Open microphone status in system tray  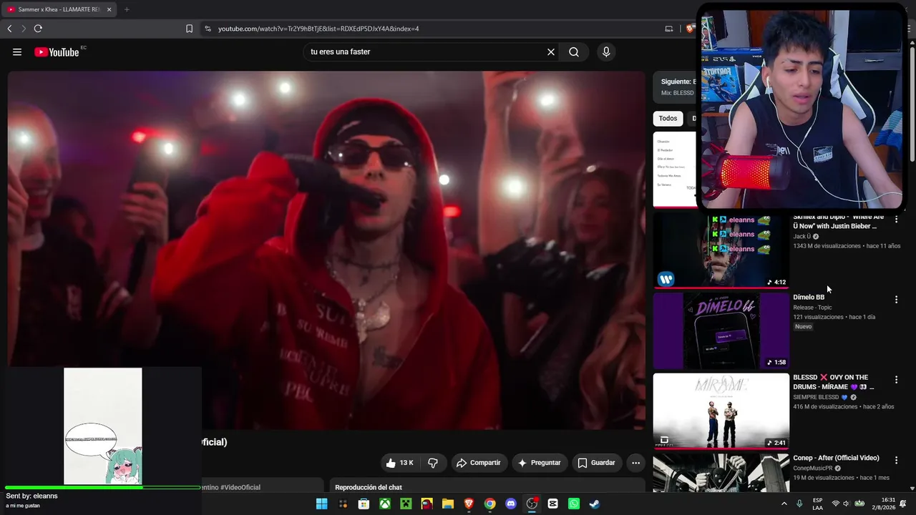click(799, 504)
